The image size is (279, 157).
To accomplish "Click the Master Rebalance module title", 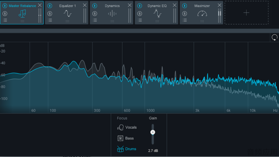I will [22, 6].
